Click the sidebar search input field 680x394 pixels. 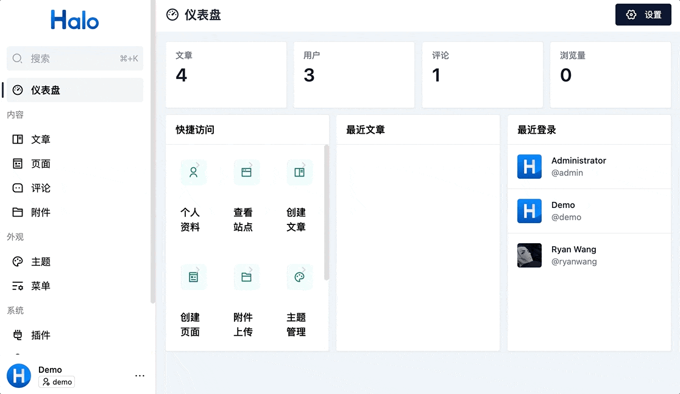[73, 58]
